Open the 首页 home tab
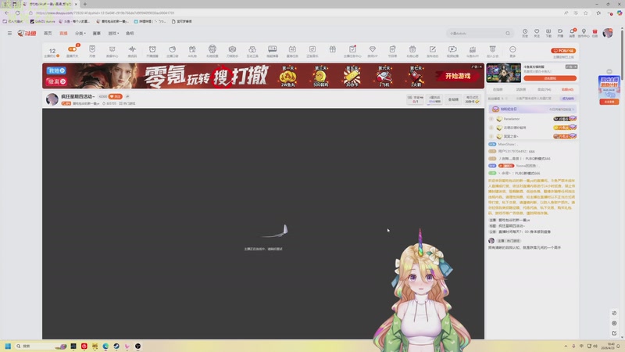Image resolution: width=625 pixels, height=352 pixels. [x=48, y=34]
